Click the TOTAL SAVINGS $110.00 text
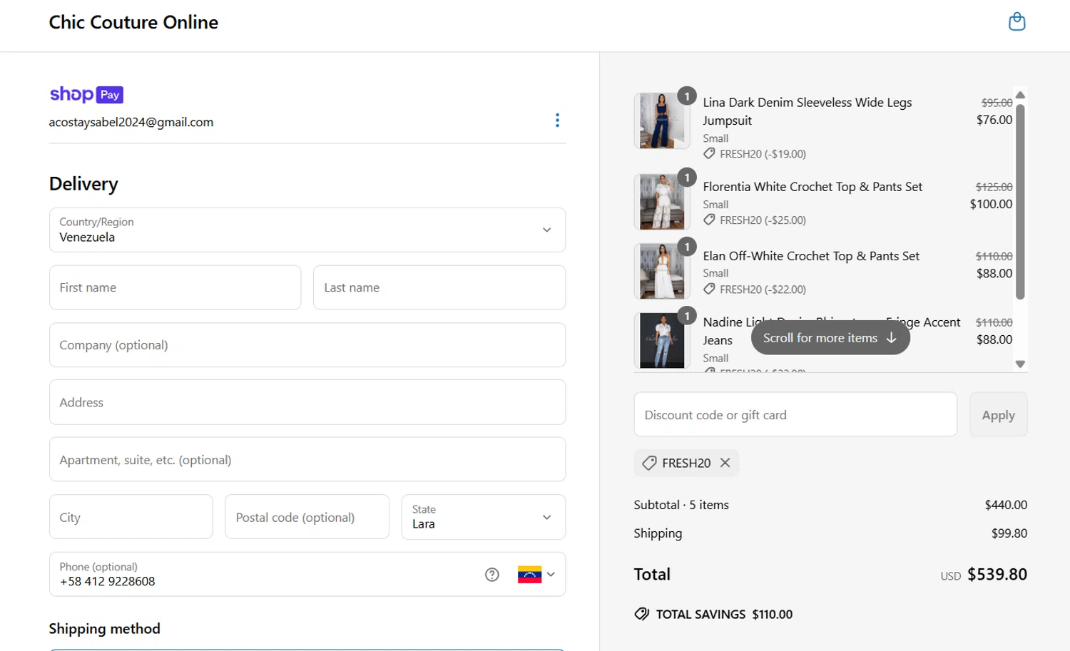 [724, 614]
